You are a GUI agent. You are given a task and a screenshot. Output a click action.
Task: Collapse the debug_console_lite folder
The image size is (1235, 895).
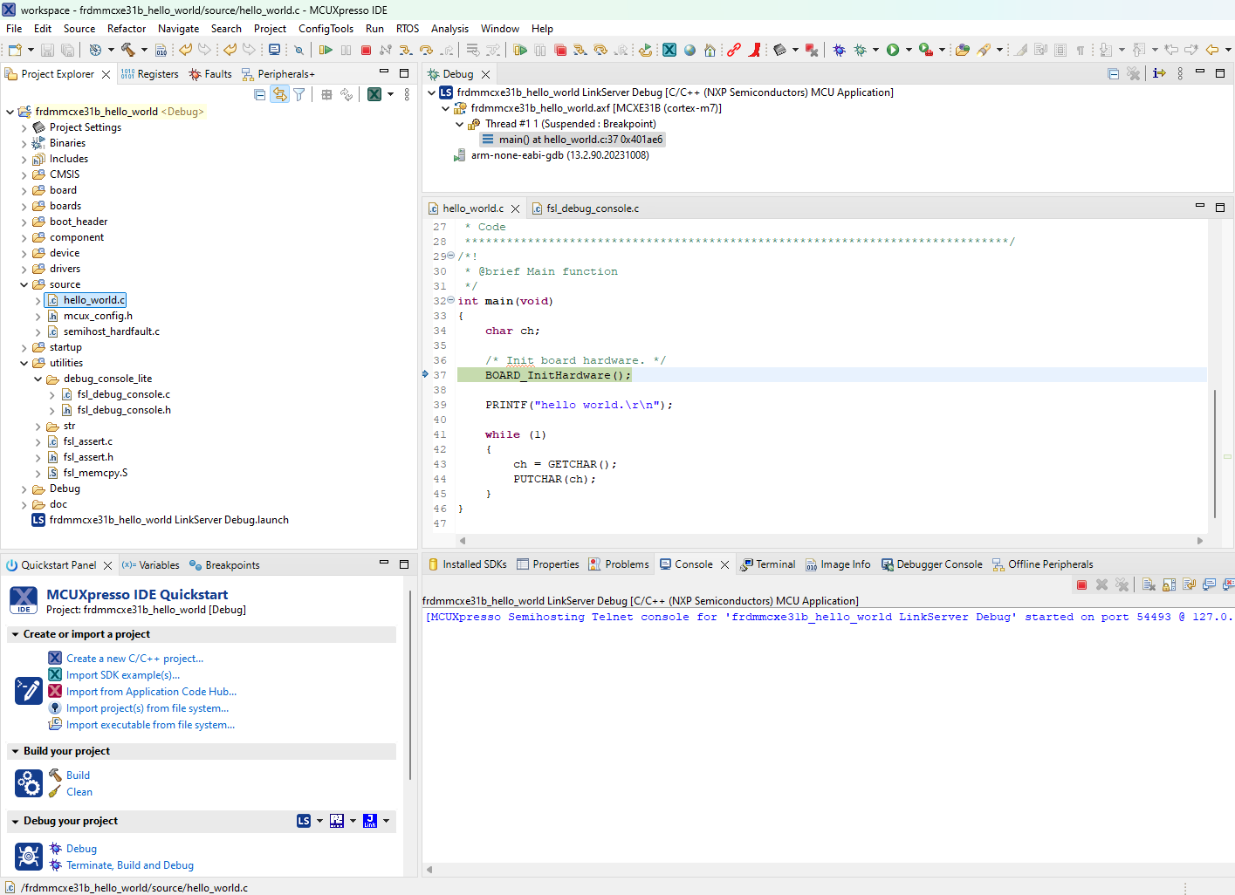(x=38, y=379)
